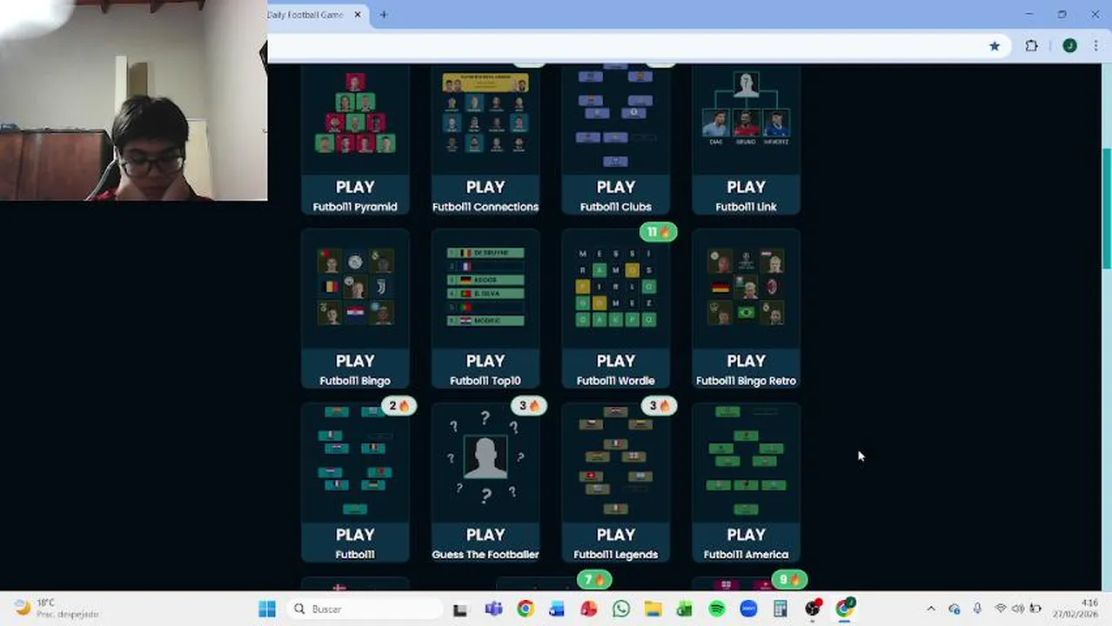This screenshot has height=626, width=1112.
Task: Click the 11 streak badge on Wordle
Action: pos(659,232)
